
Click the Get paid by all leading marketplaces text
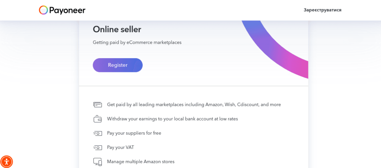[194, 105]
